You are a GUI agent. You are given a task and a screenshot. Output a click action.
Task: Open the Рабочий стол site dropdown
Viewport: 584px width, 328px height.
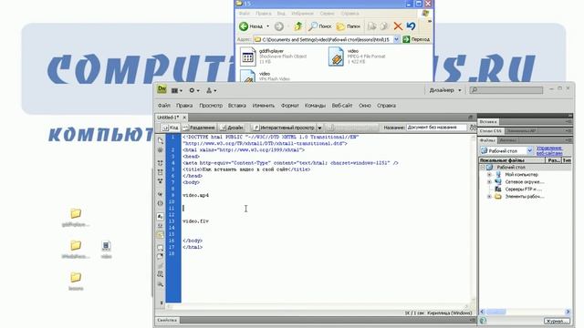point(506,150)
